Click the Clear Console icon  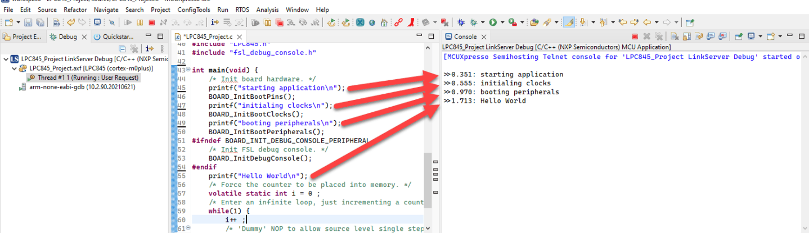(x=675, y=36)
